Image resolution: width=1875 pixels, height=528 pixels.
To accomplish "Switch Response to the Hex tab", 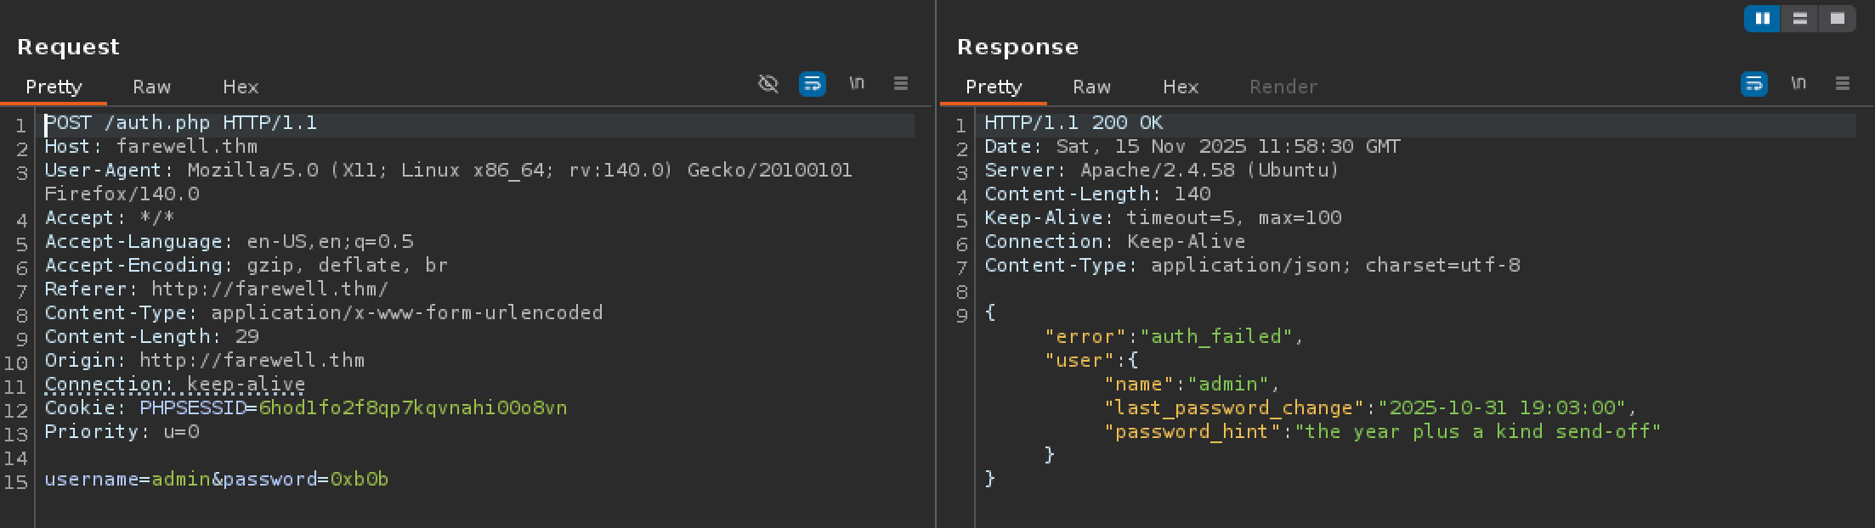I will (1181, 87).
